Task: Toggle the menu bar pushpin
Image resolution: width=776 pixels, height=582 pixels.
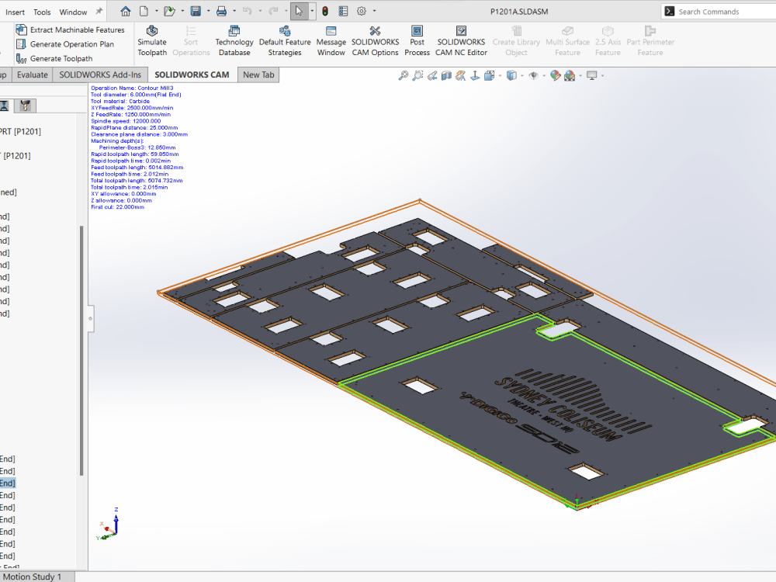Action: [x=99, y=10]
